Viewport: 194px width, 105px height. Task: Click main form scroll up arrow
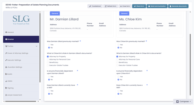[x=190, y=12]
